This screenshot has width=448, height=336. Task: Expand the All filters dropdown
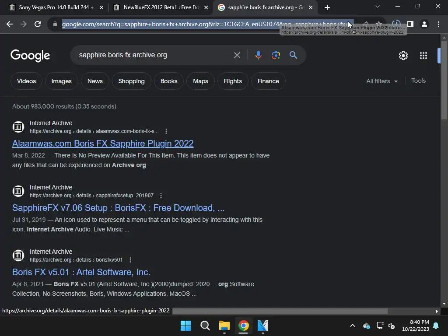(x=381, y=81)
